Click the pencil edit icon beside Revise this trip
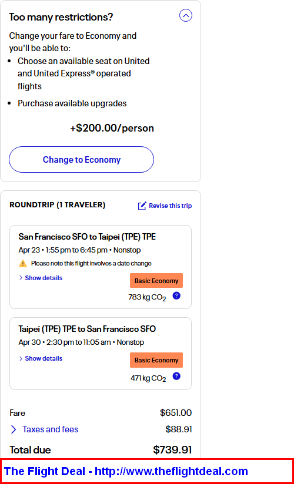Viewport: 294px width, 484px height. tap(142, 206)
